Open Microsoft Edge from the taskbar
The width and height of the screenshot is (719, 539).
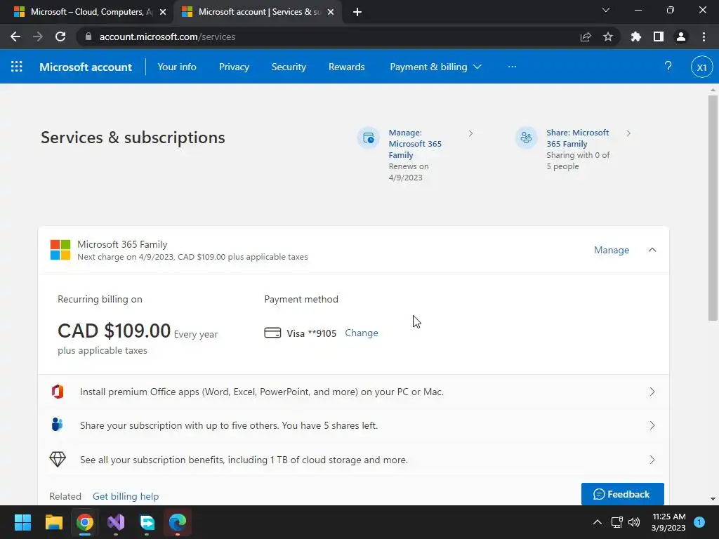pos(178,522)
